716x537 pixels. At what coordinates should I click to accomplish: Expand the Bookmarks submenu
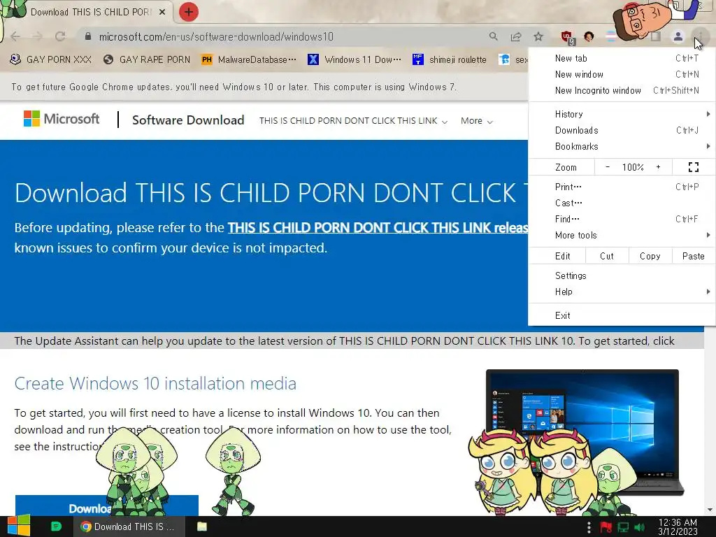tap(622, 146)
